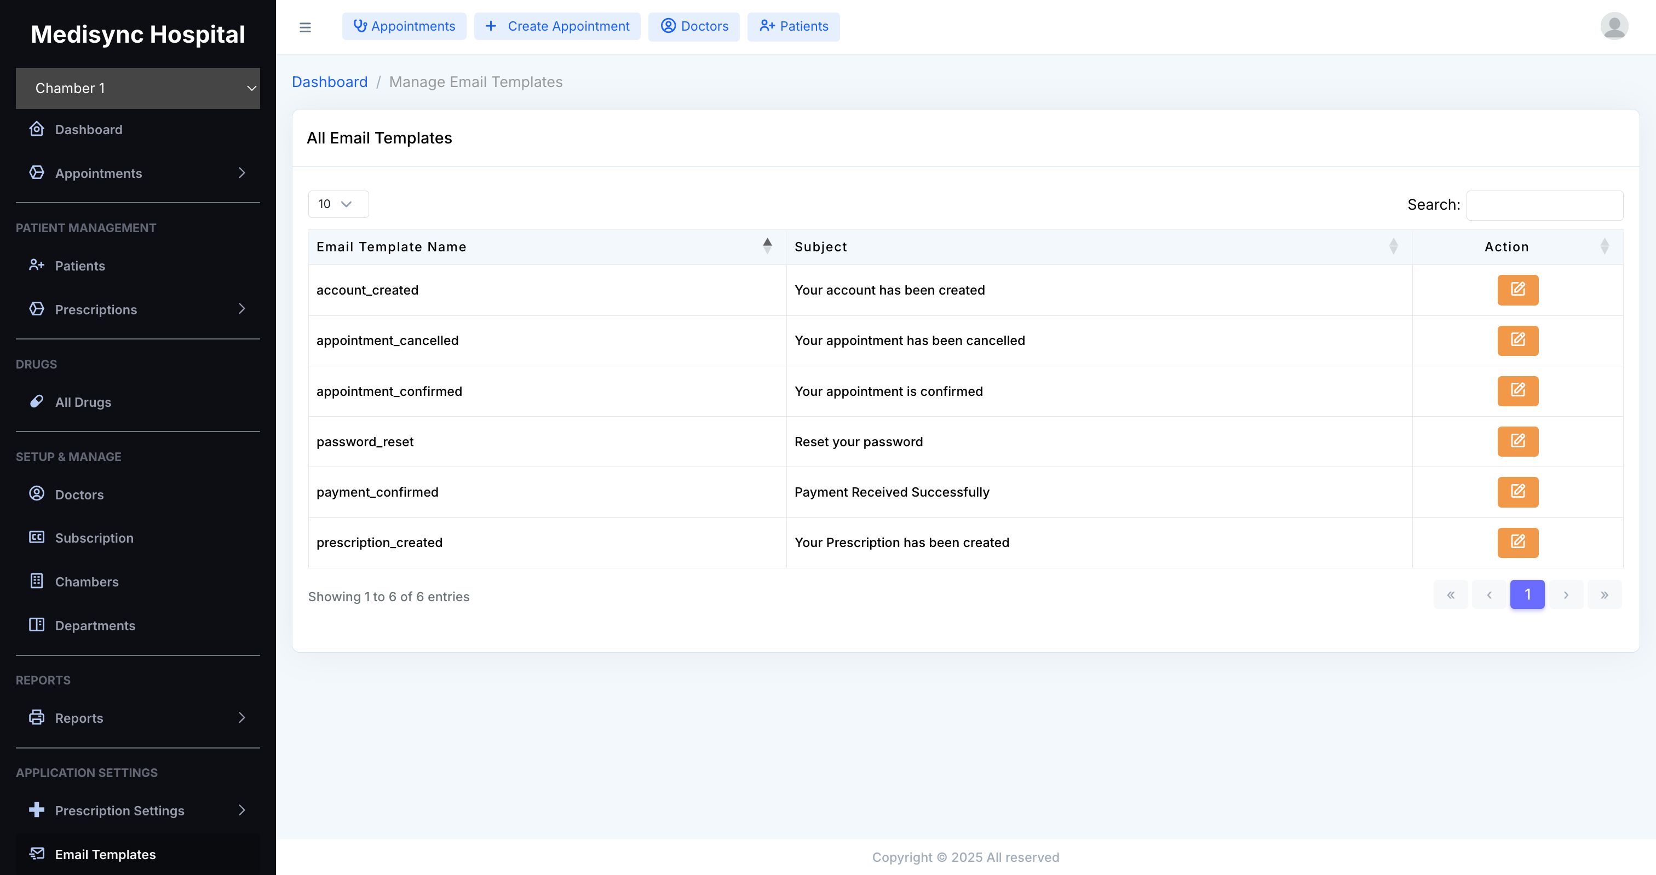
Task: Click the hamburger menu icon
Action: pos(306,27)
